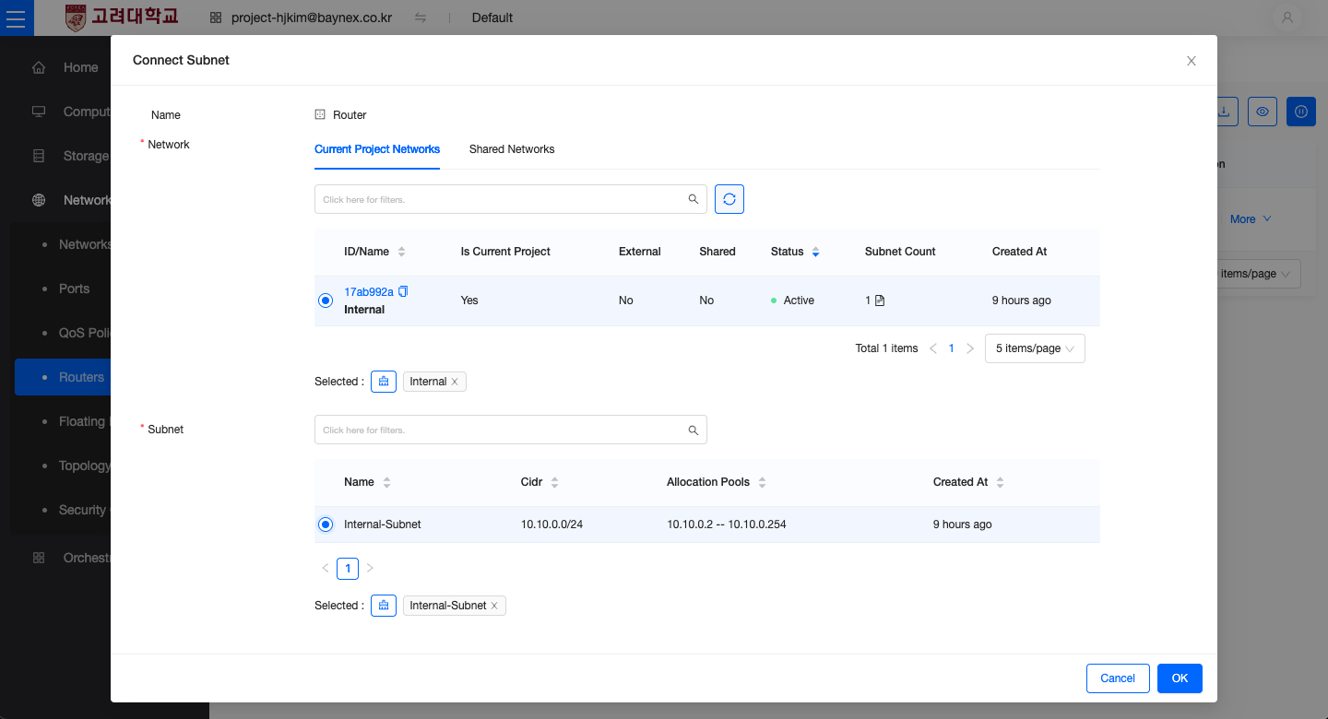This screenshot has width=1328, height=719.
Task: Click allocation pool 10.10.0.2 -- 10.10.0.254
Action: click(x=727, y=525)
